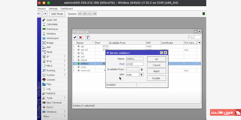Click the Name field showing winbox
Image resolution: width=241 pixels, height=120 pixels.
coord(135,58)
